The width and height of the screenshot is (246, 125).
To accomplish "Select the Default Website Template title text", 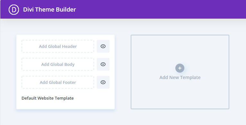I will (x=48, y=98).
